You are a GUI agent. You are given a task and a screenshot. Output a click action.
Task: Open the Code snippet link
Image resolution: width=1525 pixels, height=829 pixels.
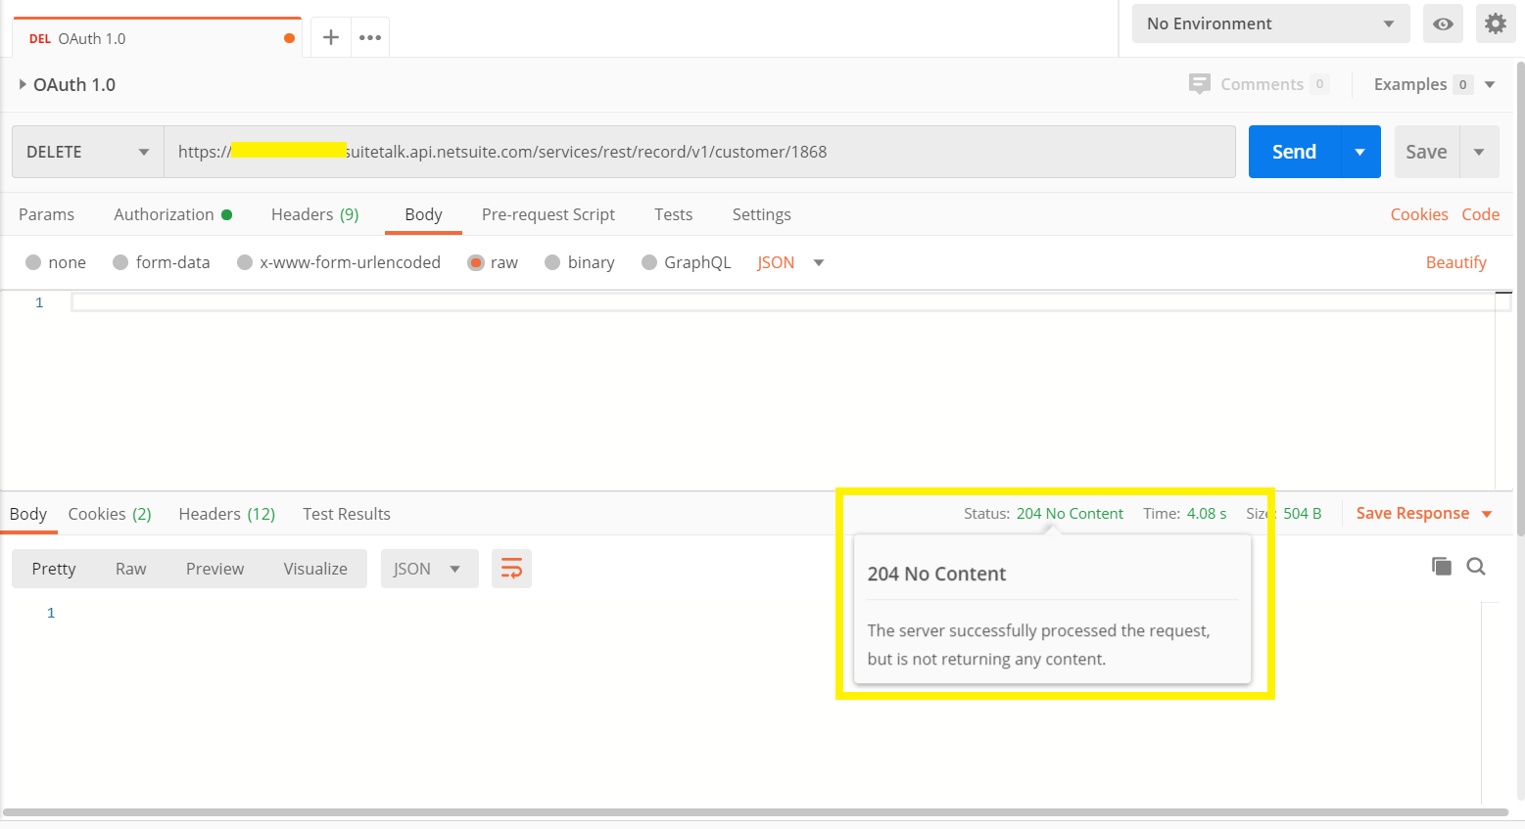1480,214
